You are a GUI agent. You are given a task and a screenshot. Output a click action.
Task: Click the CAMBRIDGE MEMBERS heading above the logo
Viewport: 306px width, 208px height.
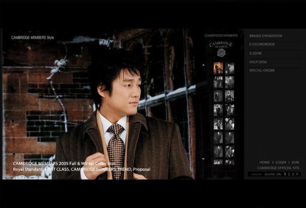pos(221,36)
